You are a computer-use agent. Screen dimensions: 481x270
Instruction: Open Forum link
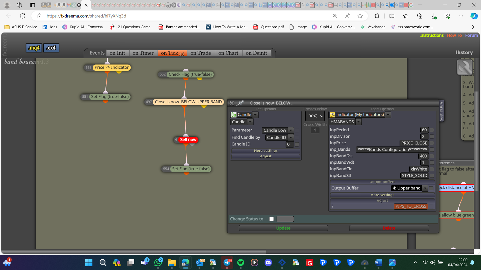(x=471, y=35)
